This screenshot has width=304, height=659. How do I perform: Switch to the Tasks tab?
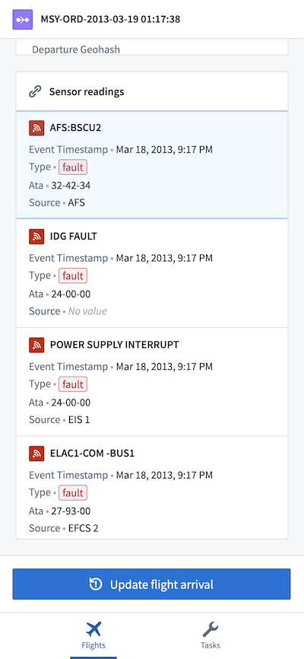(x=210, y=635)
